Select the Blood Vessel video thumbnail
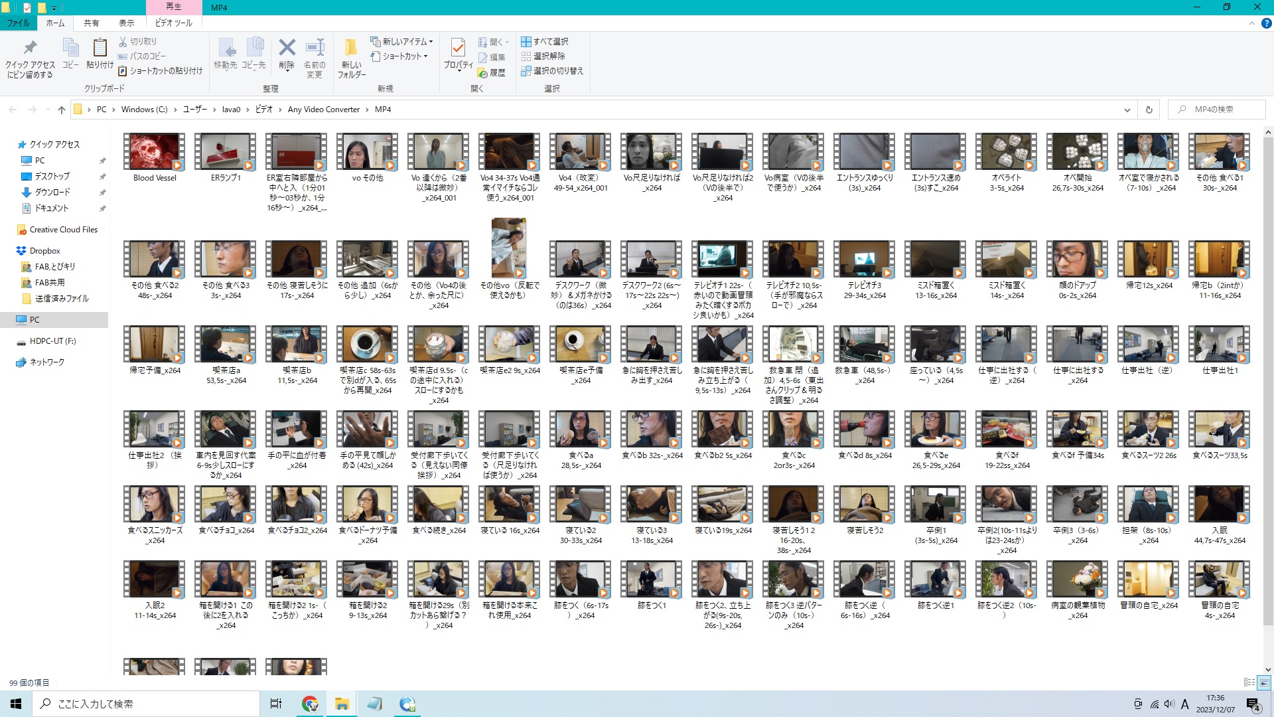Viewport: 1274px width, 717px height. click(x=155, y=152)
